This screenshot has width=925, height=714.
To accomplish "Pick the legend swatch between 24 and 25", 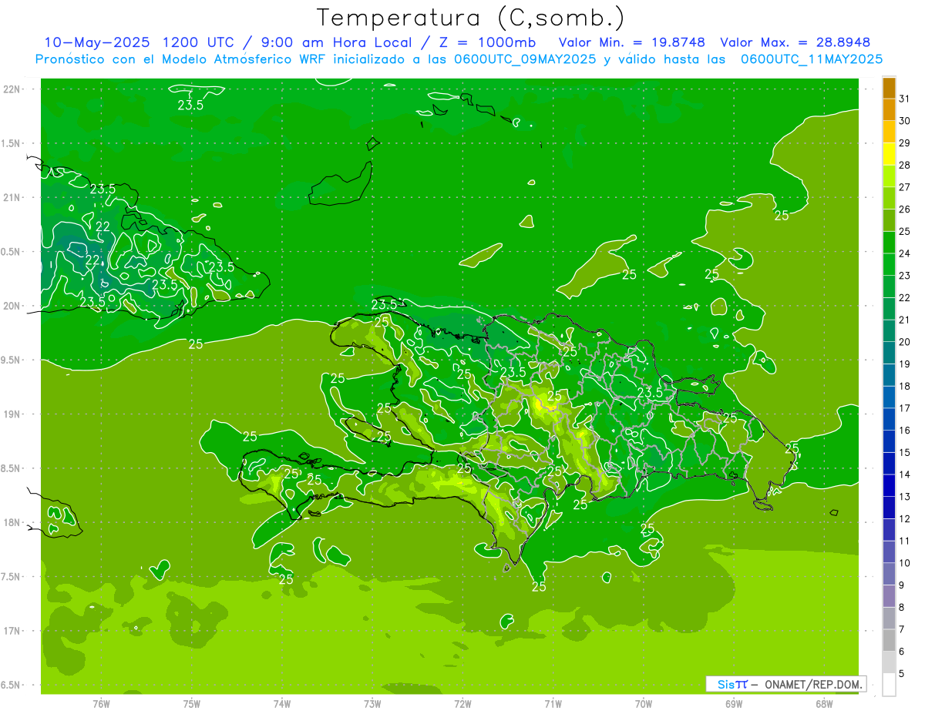I will [x=889, y=243].
